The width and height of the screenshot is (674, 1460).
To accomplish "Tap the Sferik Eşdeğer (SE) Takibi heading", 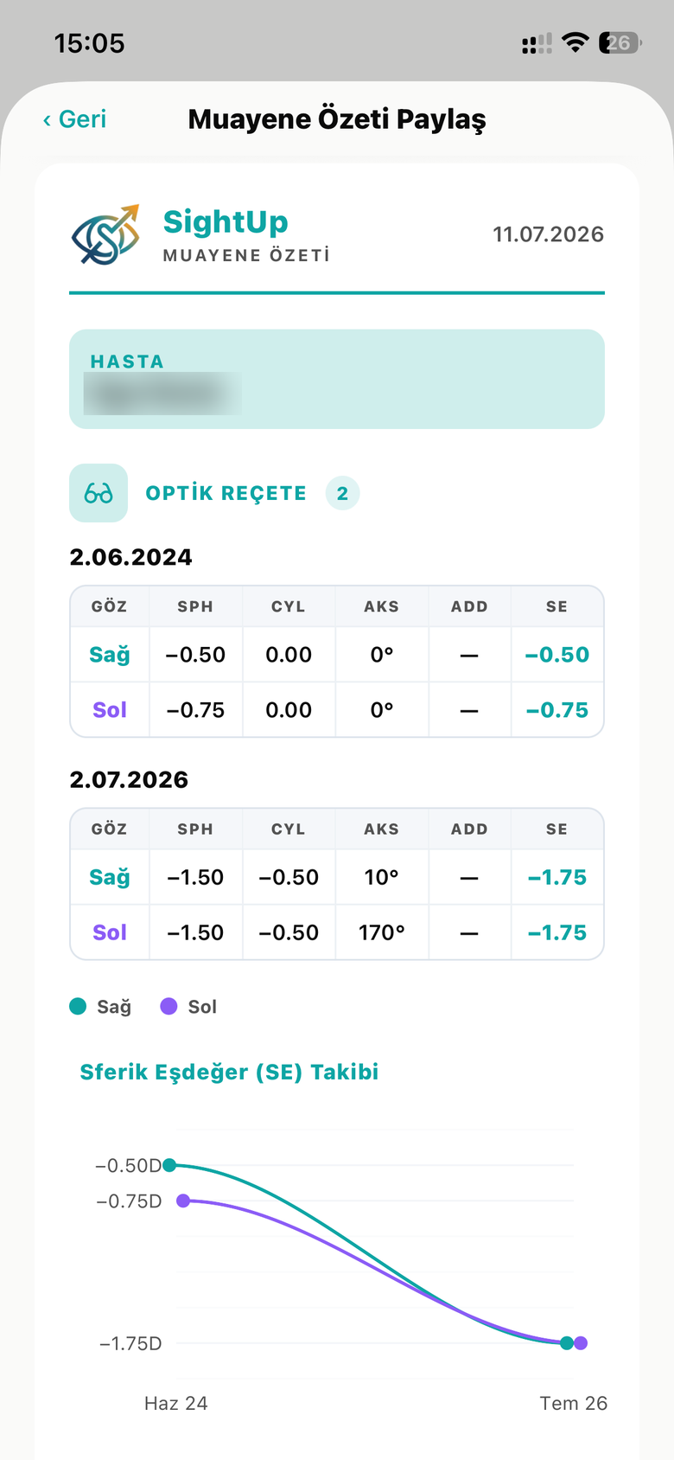I will click(229, 1073).
